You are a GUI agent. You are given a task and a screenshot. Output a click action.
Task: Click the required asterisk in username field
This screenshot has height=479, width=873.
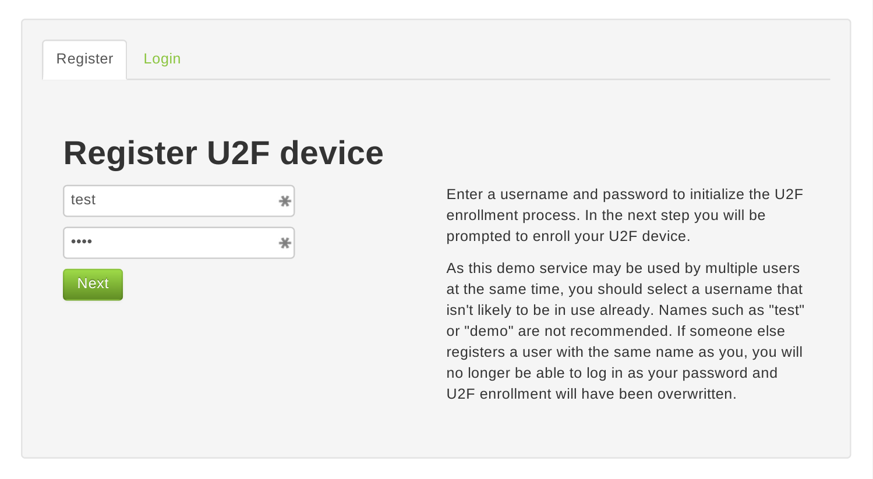284,201
